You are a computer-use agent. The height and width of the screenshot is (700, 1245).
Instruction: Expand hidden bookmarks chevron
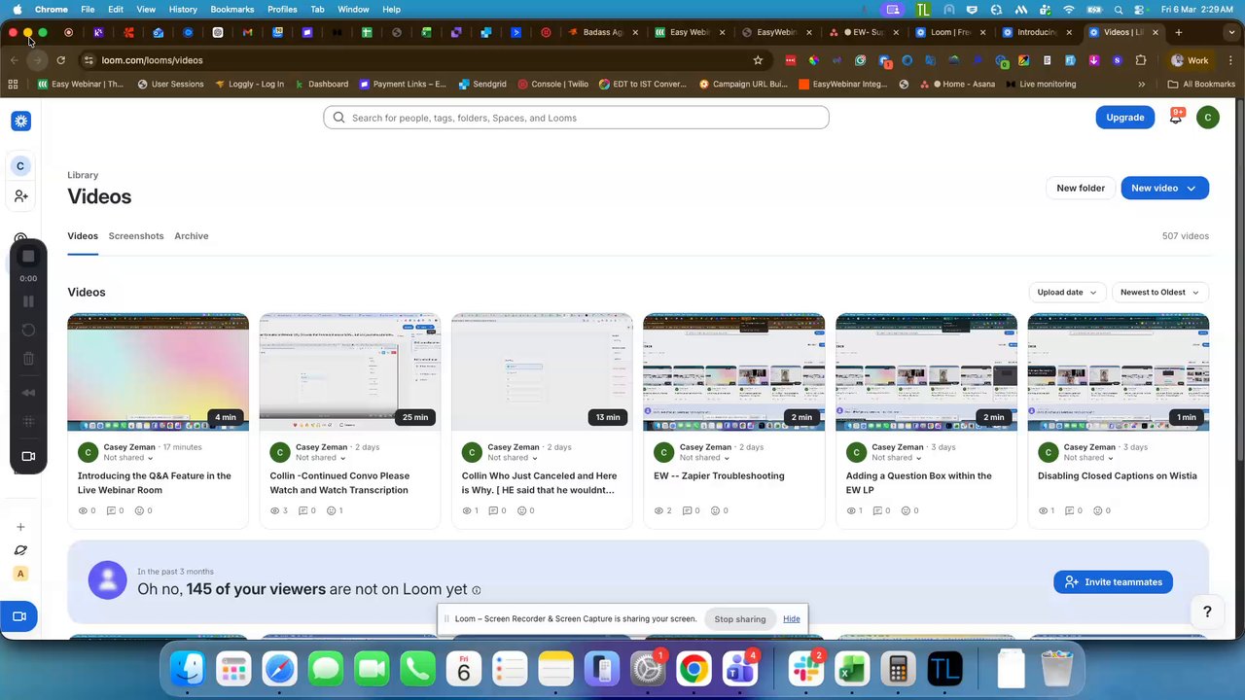tap(1142, 85)
